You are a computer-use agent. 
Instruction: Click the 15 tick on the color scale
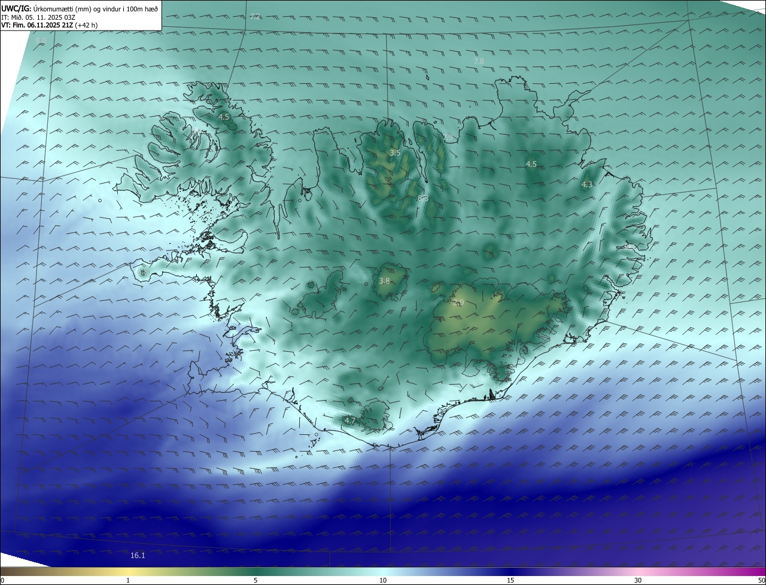pyautogui.click(x=510, y=580)
